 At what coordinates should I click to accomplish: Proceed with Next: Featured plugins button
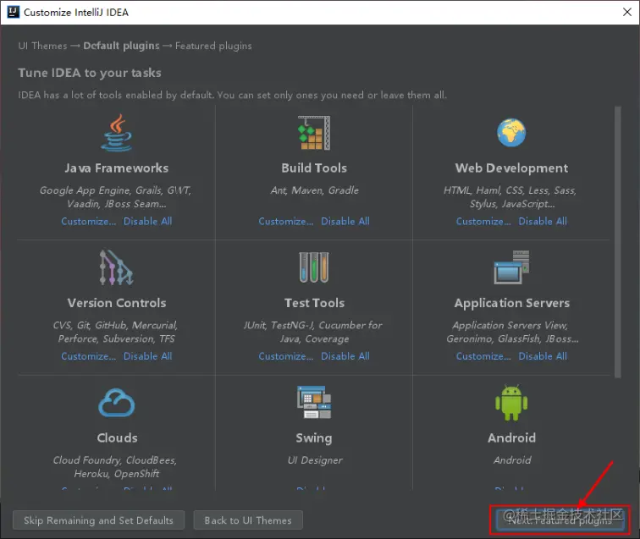tap(560, 520)
